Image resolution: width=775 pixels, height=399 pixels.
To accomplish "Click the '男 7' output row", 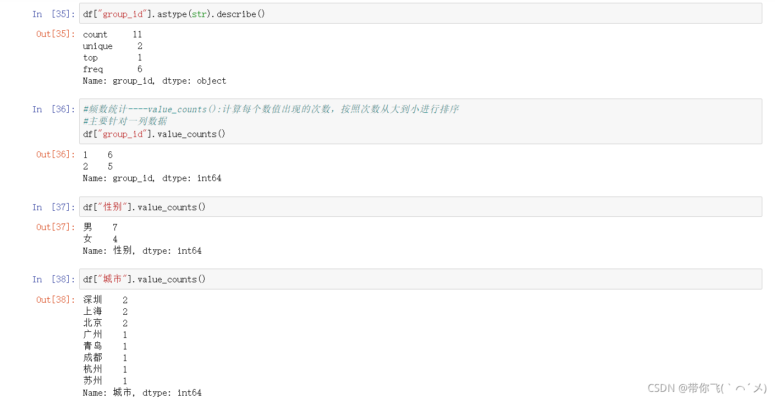I will [x=101, y=227].
